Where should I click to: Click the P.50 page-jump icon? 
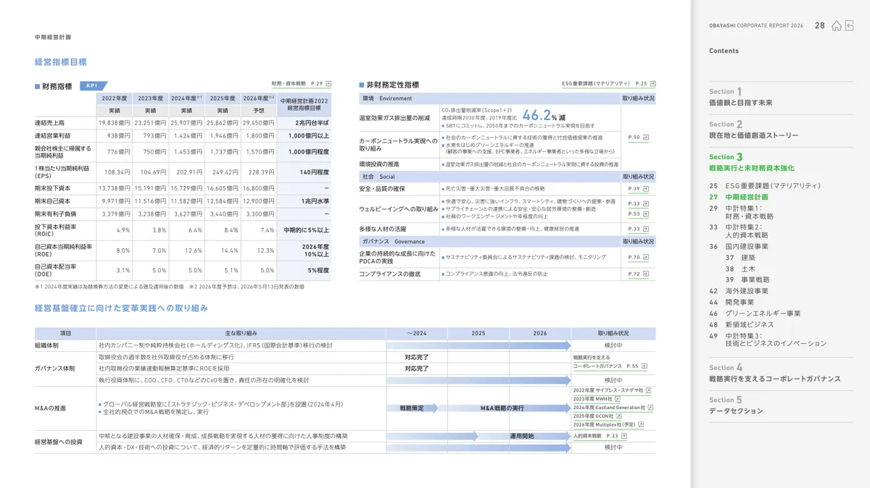[x=645, y=137]
